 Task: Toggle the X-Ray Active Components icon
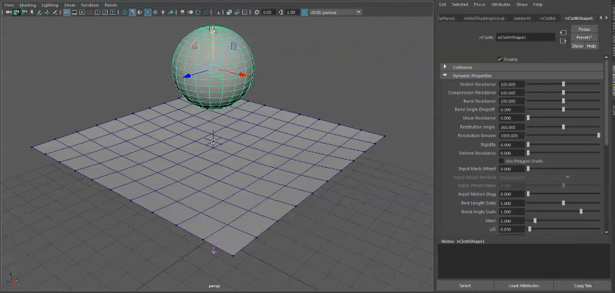pos(237,12)
